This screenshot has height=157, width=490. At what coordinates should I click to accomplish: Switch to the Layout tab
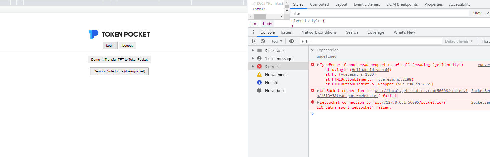pyautogui.click(x=341, y=4)
